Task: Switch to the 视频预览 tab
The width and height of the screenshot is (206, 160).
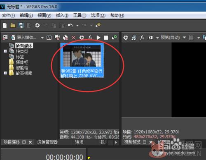Action: click(132, 142)
